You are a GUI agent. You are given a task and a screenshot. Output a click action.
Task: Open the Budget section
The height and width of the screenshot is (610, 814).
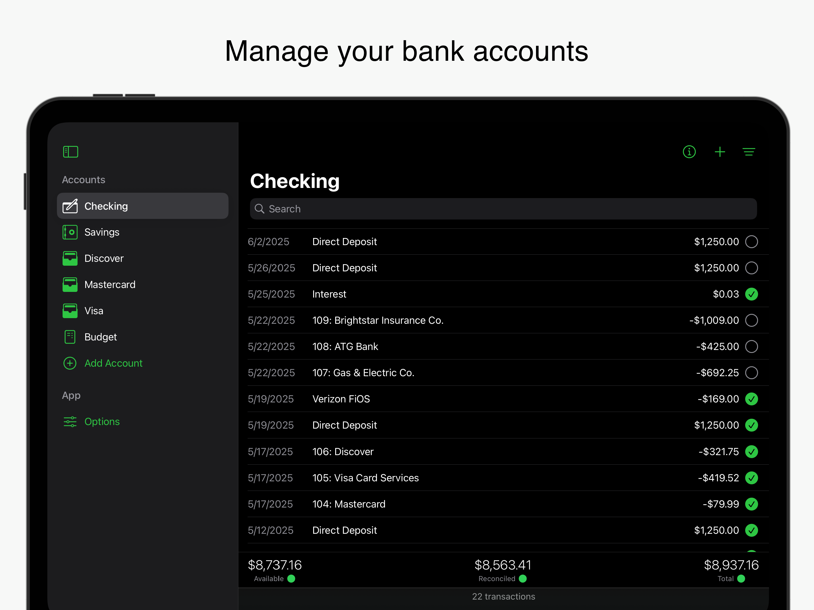tap(142, 337)
